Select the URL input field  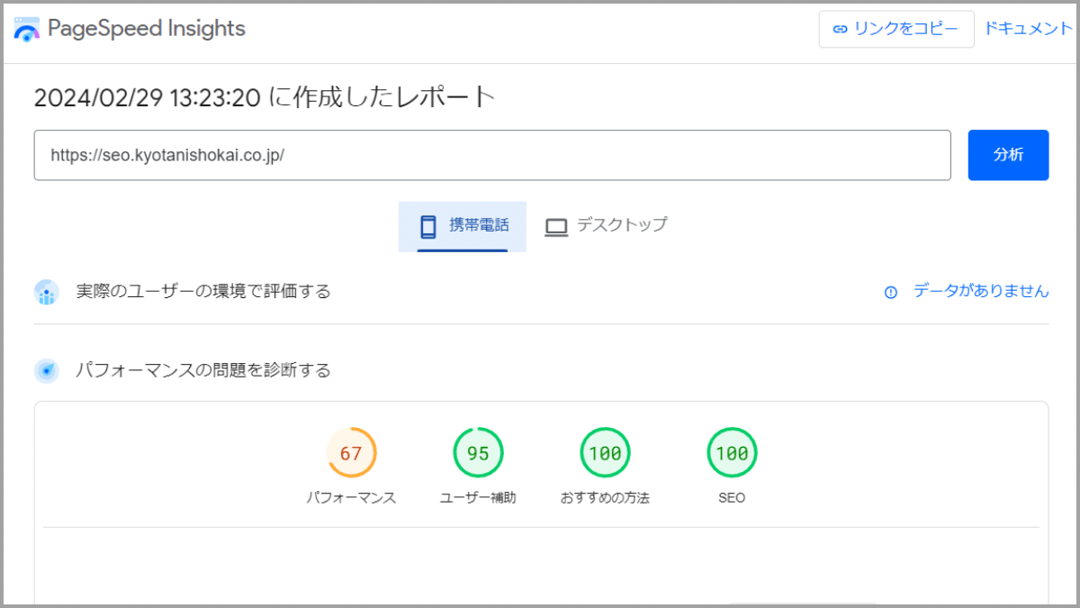(x=492, y=155)
